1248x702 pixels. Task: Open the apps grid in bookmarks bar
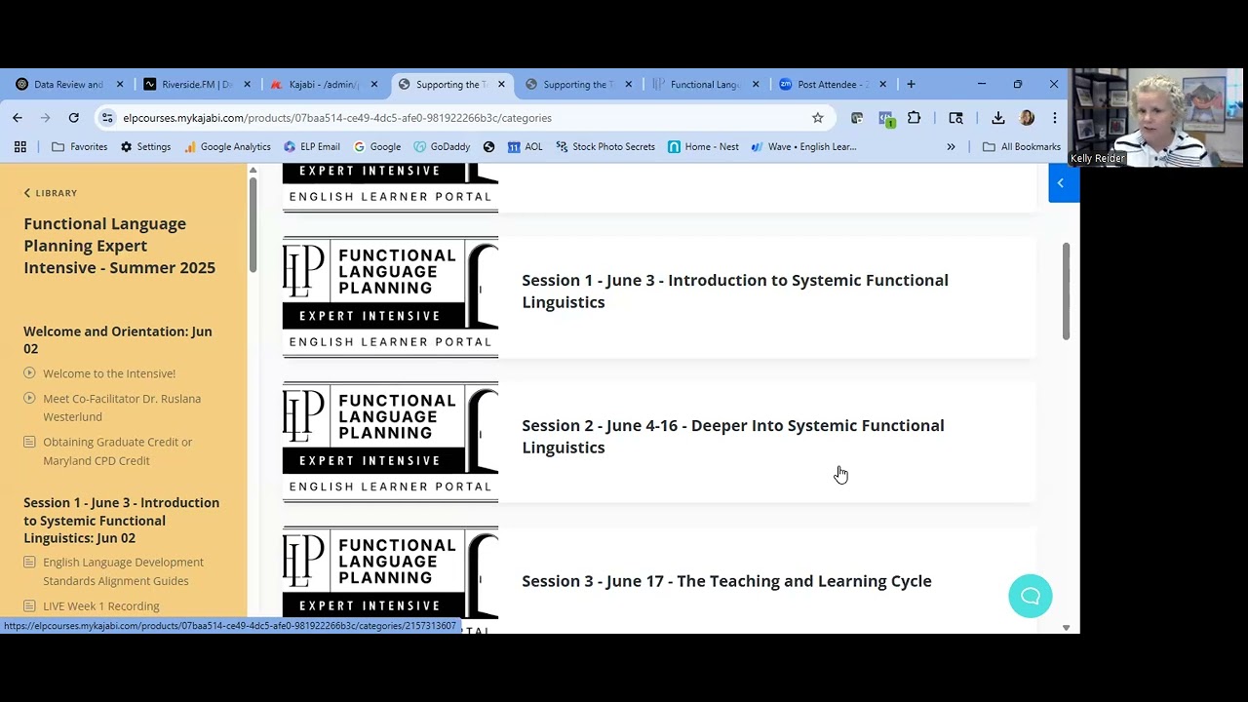[x=19, y=147]
